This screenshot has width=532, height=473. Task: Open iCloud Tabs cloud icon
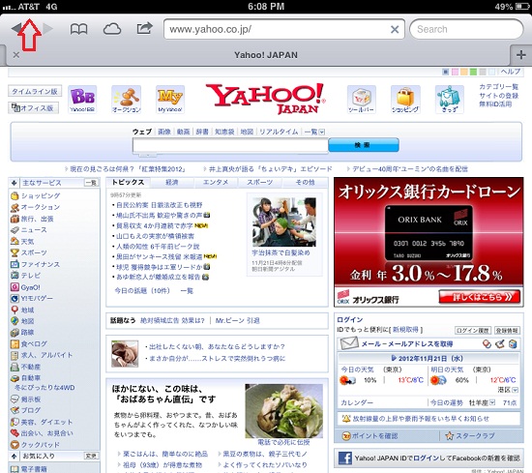pyautogui.click(x=112, y=29)
